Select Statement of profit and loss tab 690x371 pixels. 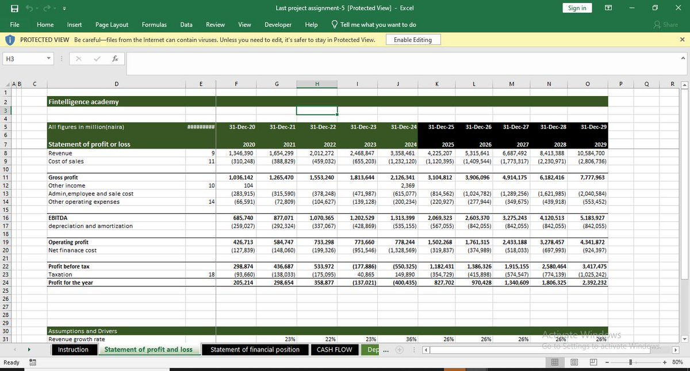tap(148, 350)
